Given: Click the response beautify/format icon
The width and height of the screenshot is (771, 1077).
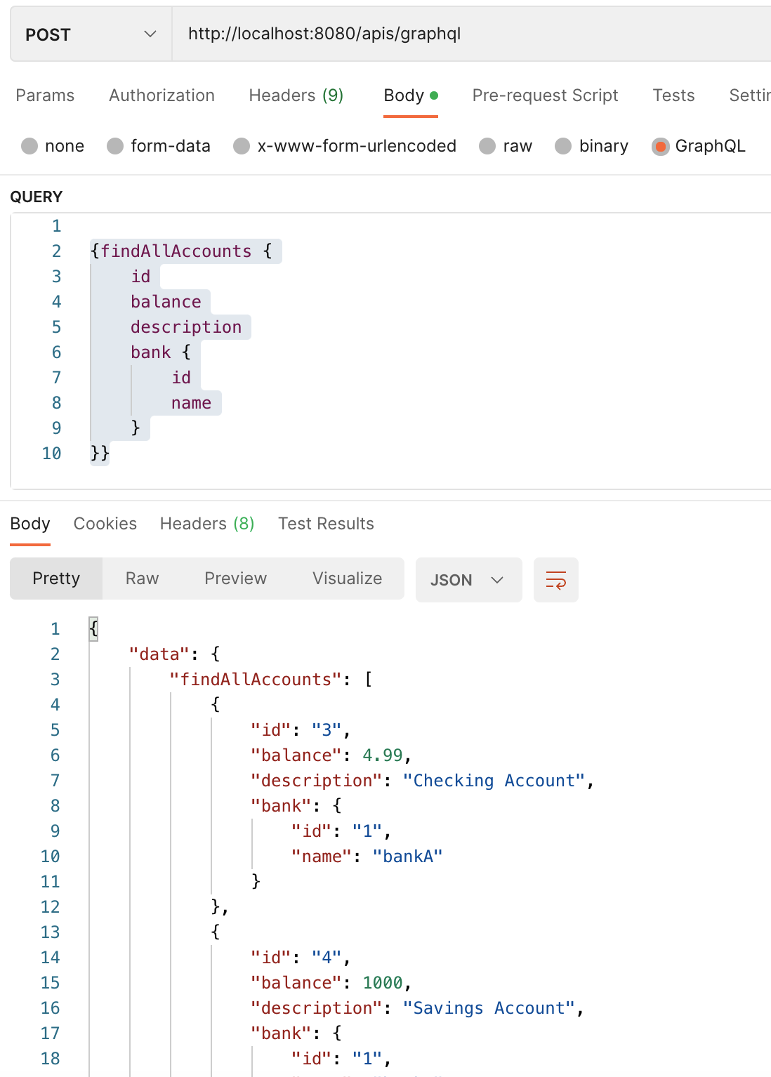Looking at the screenshot, I should coord(555,579).
